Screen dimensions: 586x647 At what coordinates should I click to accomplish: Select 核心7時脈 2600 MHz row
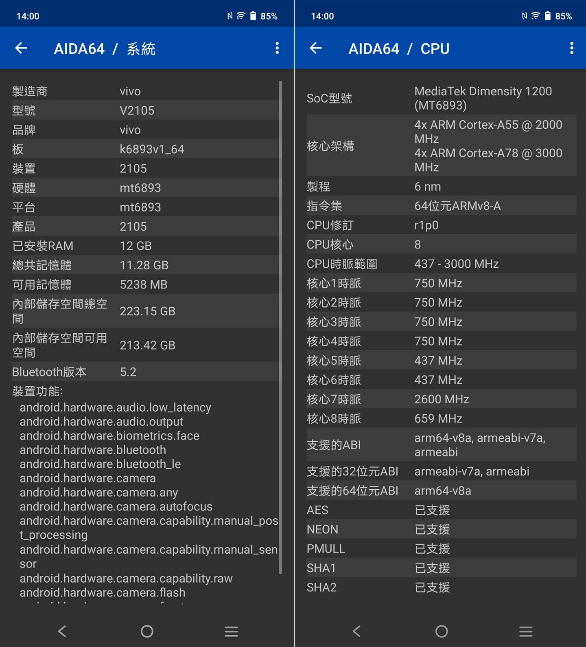(x=441, y=399)
